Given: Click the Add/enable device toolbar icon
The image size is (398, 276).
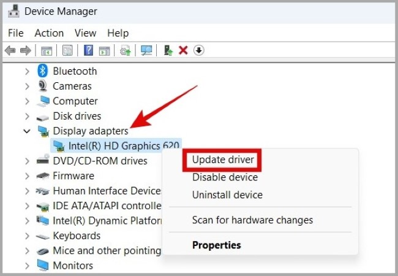Looking at the screenshot, I should 168,50.
